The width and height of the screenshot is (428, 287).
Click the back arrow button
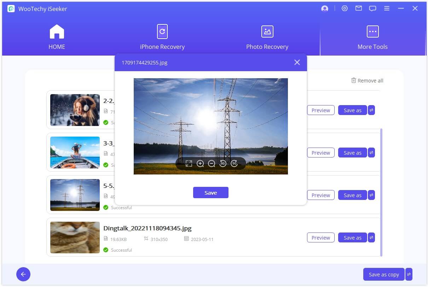tap(23, 274)
